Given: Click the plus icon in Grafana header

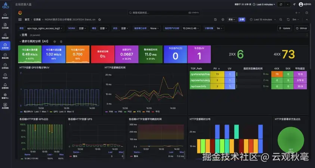Looking at the screenshot, I should 296,13.
